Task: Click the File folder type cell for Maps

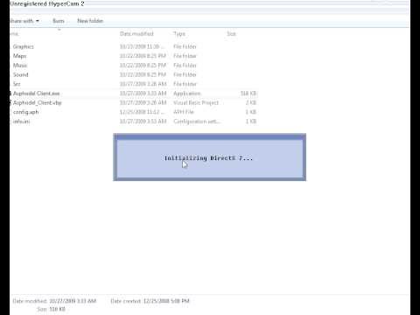Action: pyautogui.click(x=185, y=56)
